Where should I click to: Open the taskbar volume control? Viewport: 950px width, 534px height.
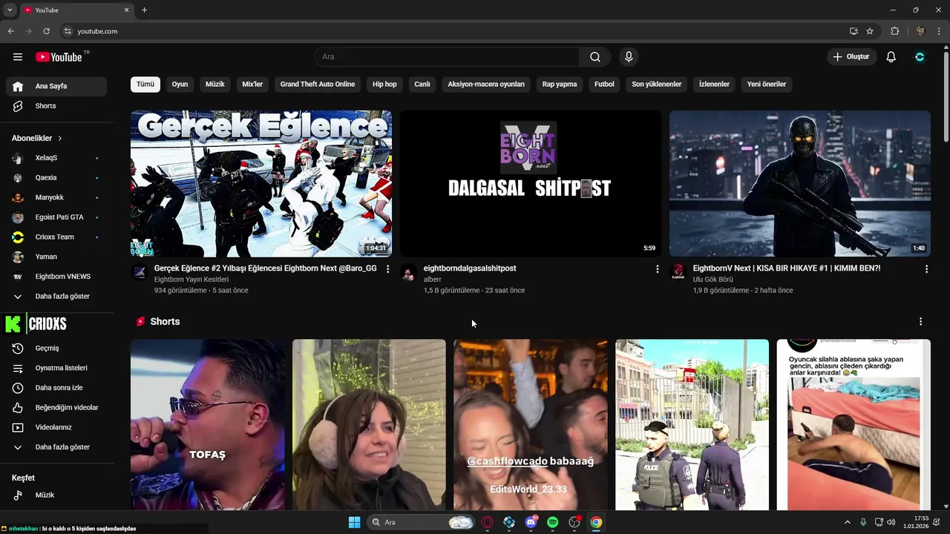pos(891,522)
